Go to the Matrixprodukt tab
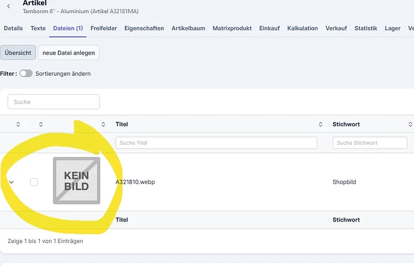 click(232, 28)
